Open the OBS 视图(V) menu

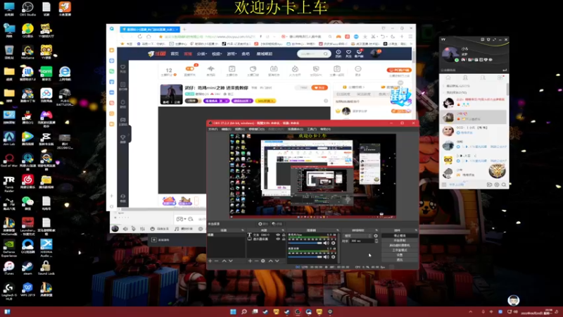coord(239,129)
